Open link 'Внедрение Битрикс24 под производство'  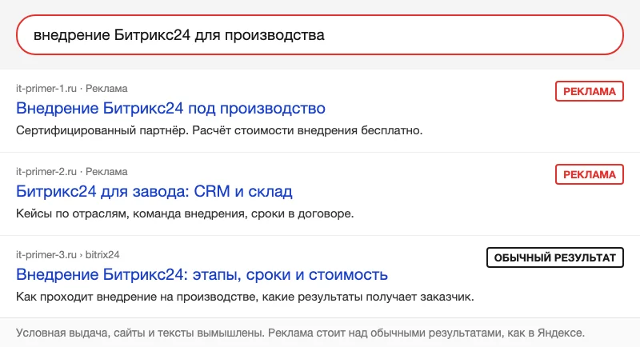point(170,109)
